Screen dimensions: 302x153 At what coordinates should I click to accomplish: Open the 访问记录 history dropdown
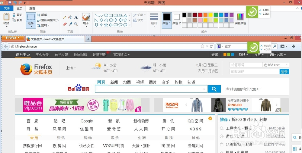coord(278,55)
